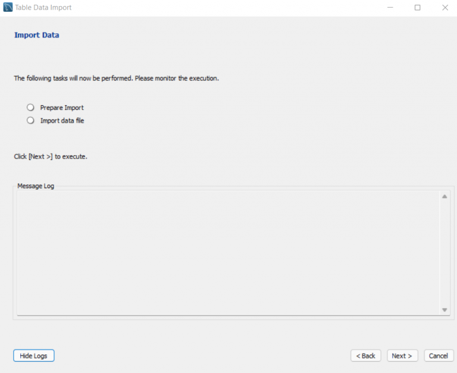This screenshot has width=457, height=373.
Task: Click the 'Prepare Import' task label text
Action: pyautogui.click(x=62, y=108)
